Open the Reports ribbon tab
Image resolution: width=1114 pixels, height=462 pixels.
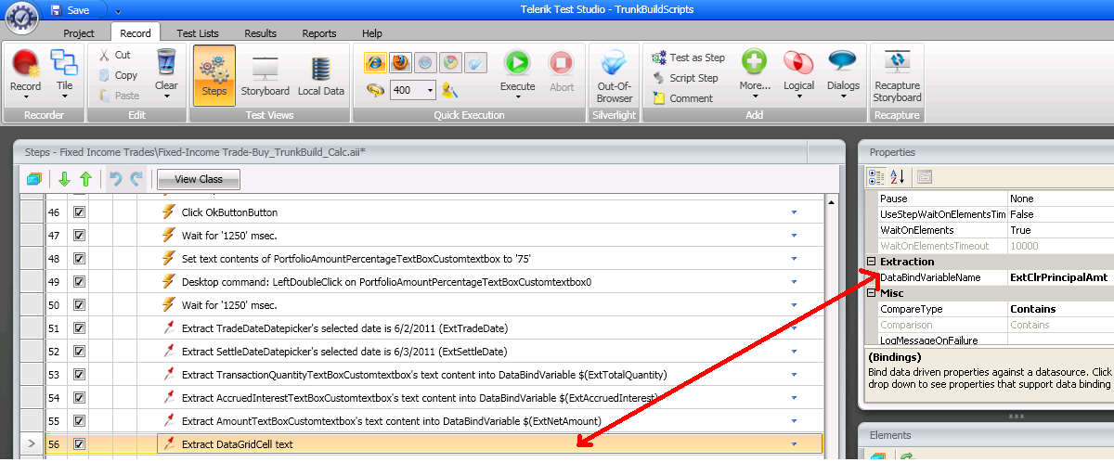[x=319, y=33]
